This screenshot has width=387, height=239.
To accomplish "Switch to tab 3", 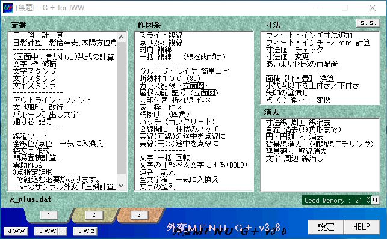I will pos(139,215).
